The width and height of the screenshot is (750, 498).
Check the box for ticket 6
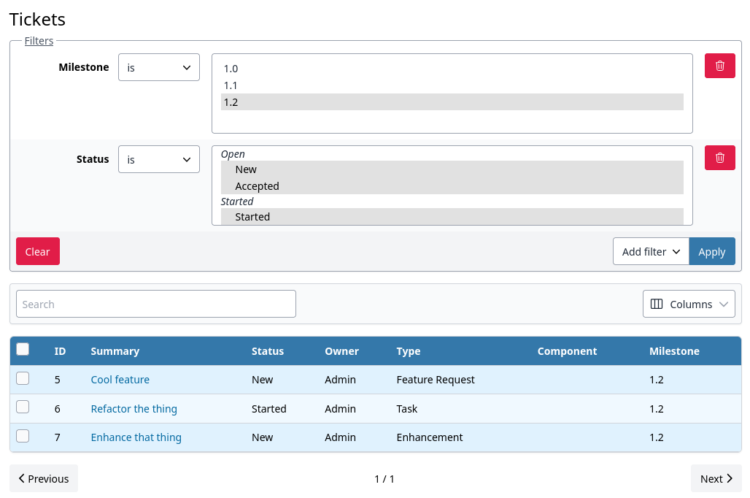pos(23,407)
